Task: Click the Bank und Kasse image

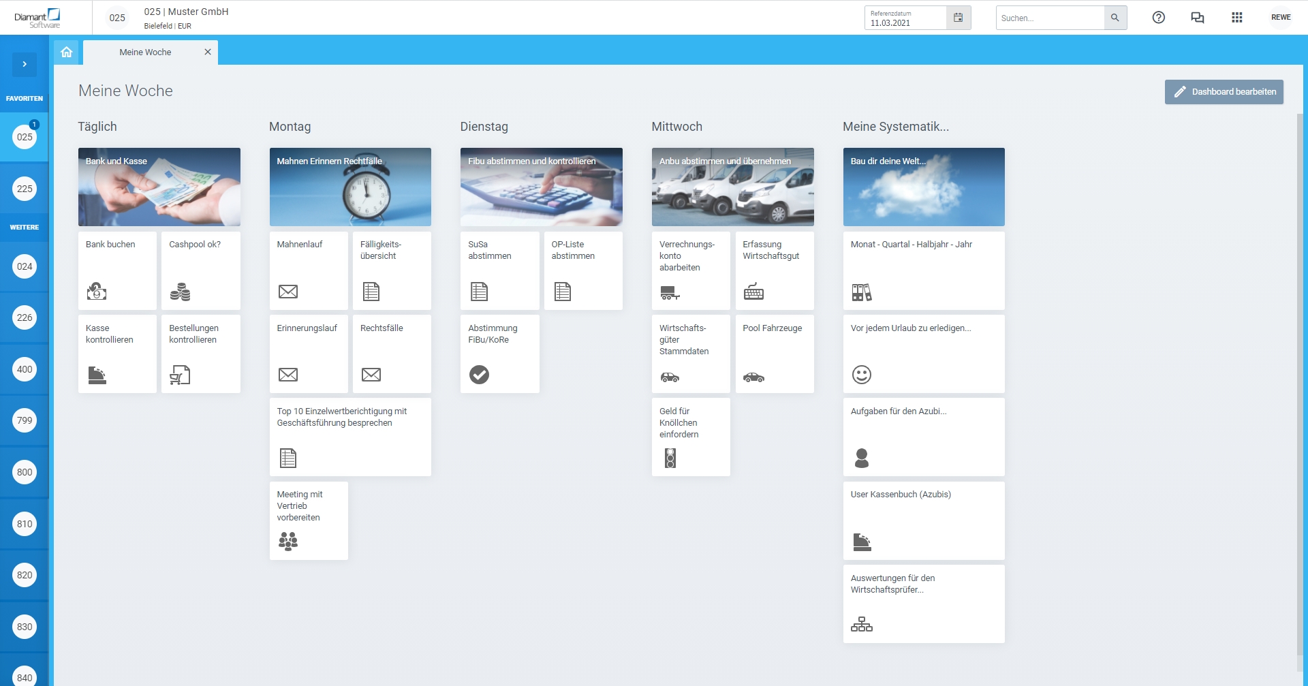Action: pyautogui.click(x=159, y=187)
